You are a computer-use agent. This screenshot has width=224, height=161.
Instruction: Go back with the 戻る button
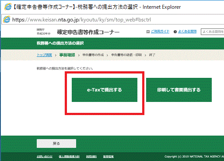(x=56, y=143)
